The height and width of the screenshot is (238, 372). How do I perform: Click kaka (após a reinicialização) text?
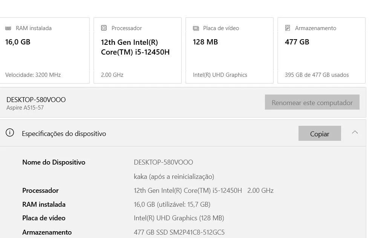pos(174,177)
